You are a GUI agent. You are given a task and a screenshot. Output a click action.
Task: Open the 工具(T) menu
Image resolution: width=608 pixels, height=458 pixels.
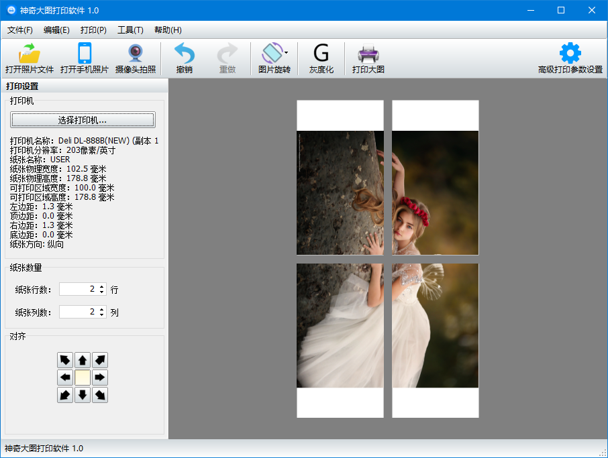tap(130, 30)
